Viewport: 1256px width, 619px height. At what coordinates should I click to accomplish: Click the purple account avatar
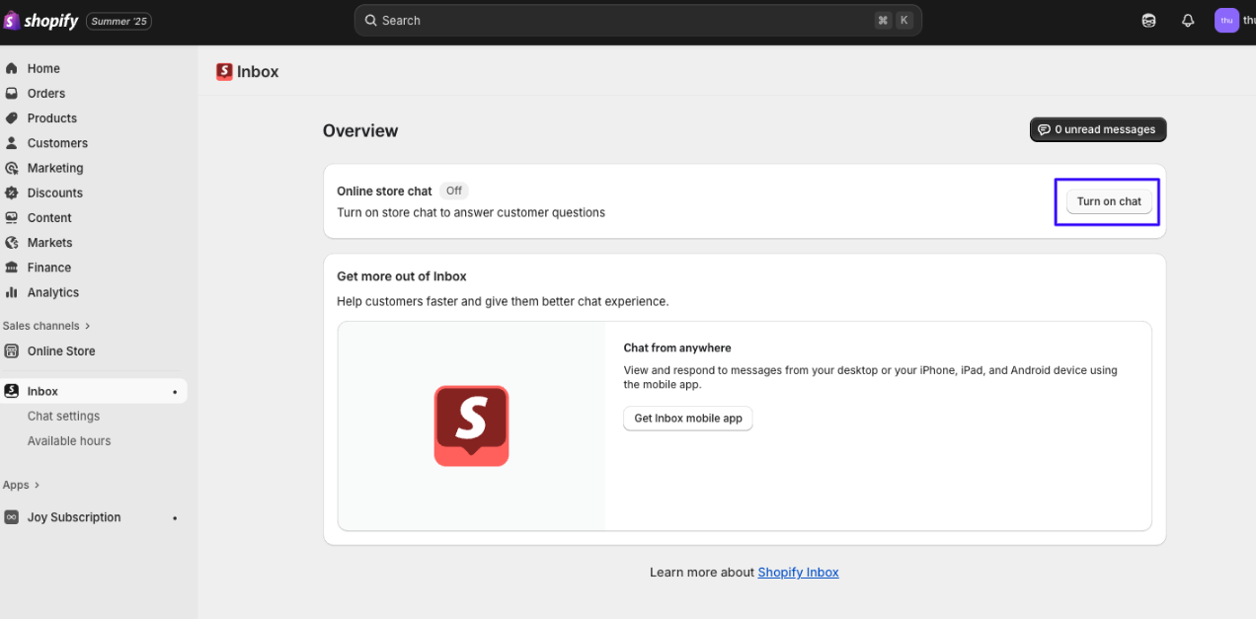pos(1226,21)
